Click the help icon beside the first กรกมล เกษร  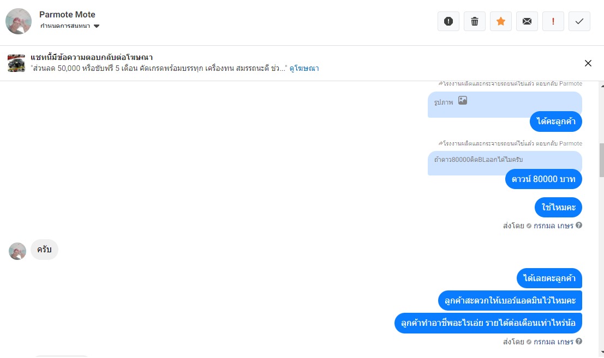coord(579,226)
